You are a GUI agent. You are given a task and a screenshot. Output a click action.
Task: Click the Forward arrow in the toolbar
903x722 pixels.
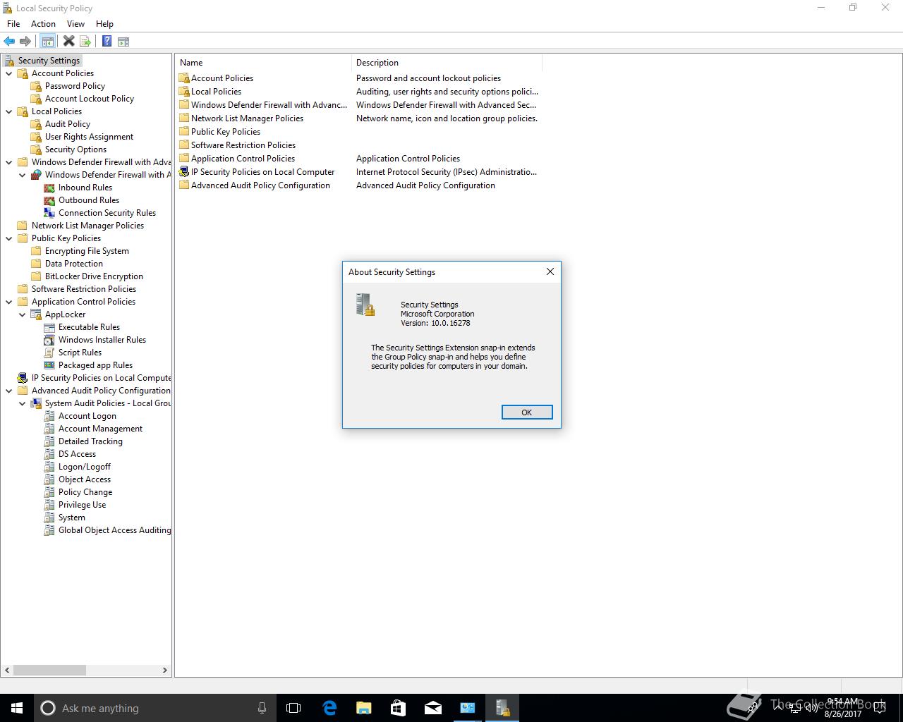pyautogui.click(x=25, y=42)
